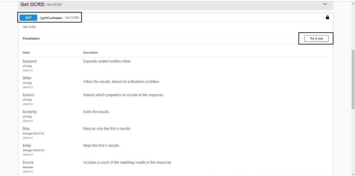The image size is (355, 176).
Task: Click the scrollbar up arrow
Action: 353,4
